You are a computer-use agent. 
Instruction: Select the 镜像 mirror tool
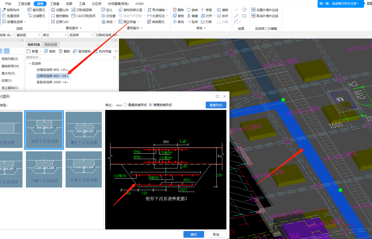[192, 16]
